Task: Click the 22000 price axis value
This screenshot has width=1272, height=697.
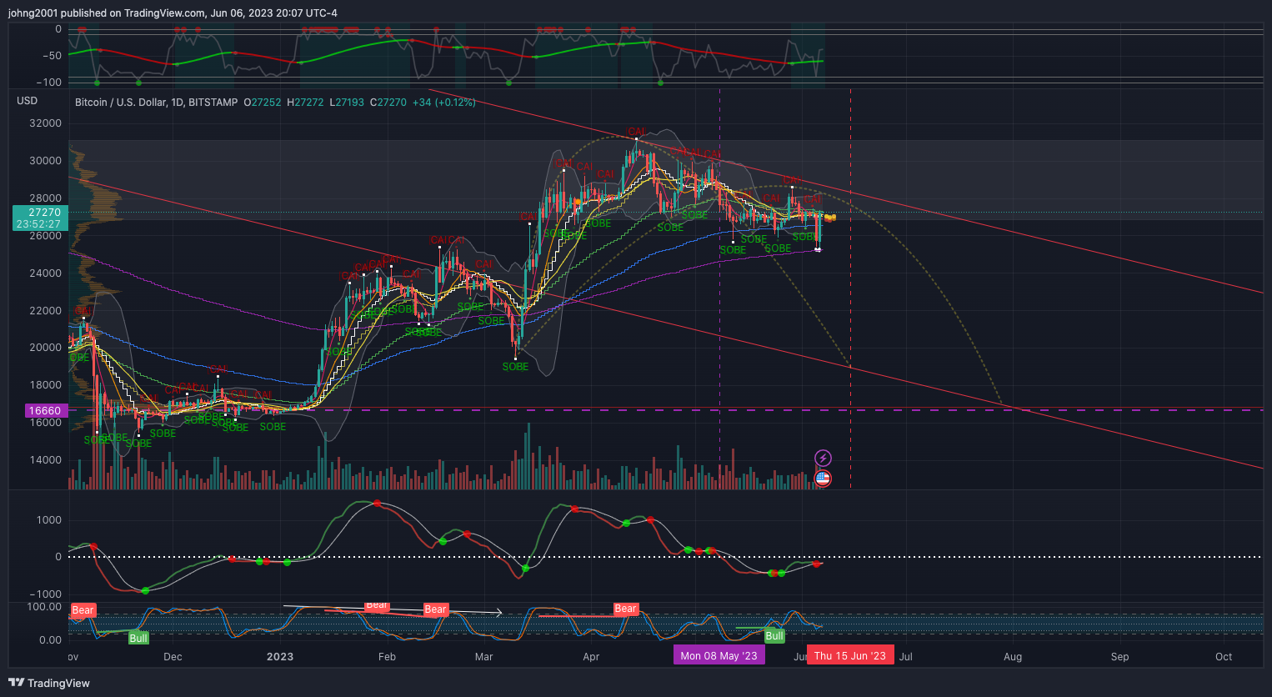Action: 46,311
